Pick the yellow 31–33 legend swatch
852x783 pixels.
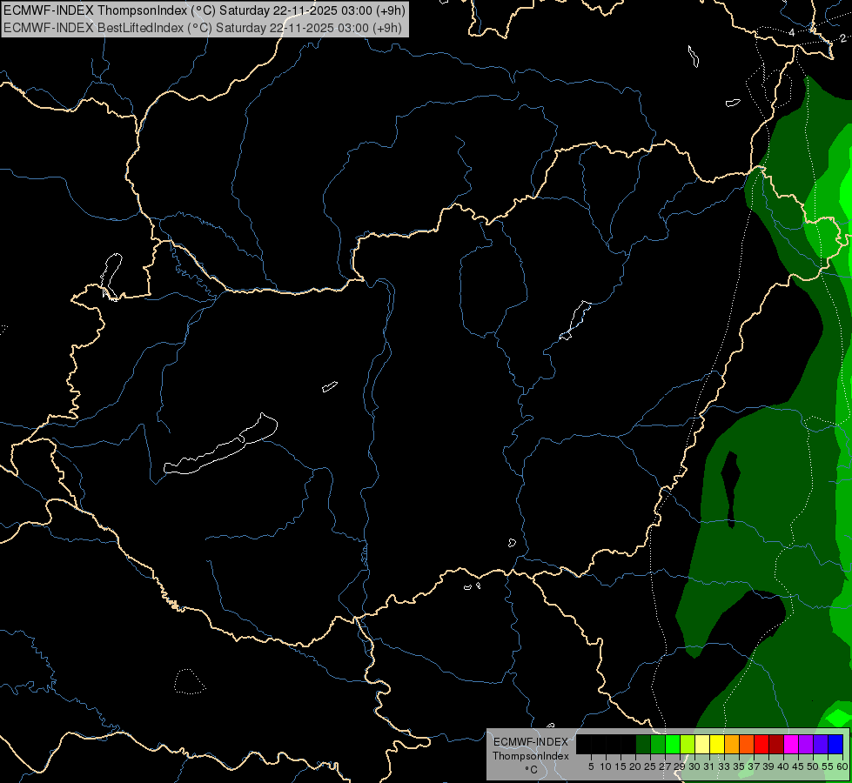[717, 744]
